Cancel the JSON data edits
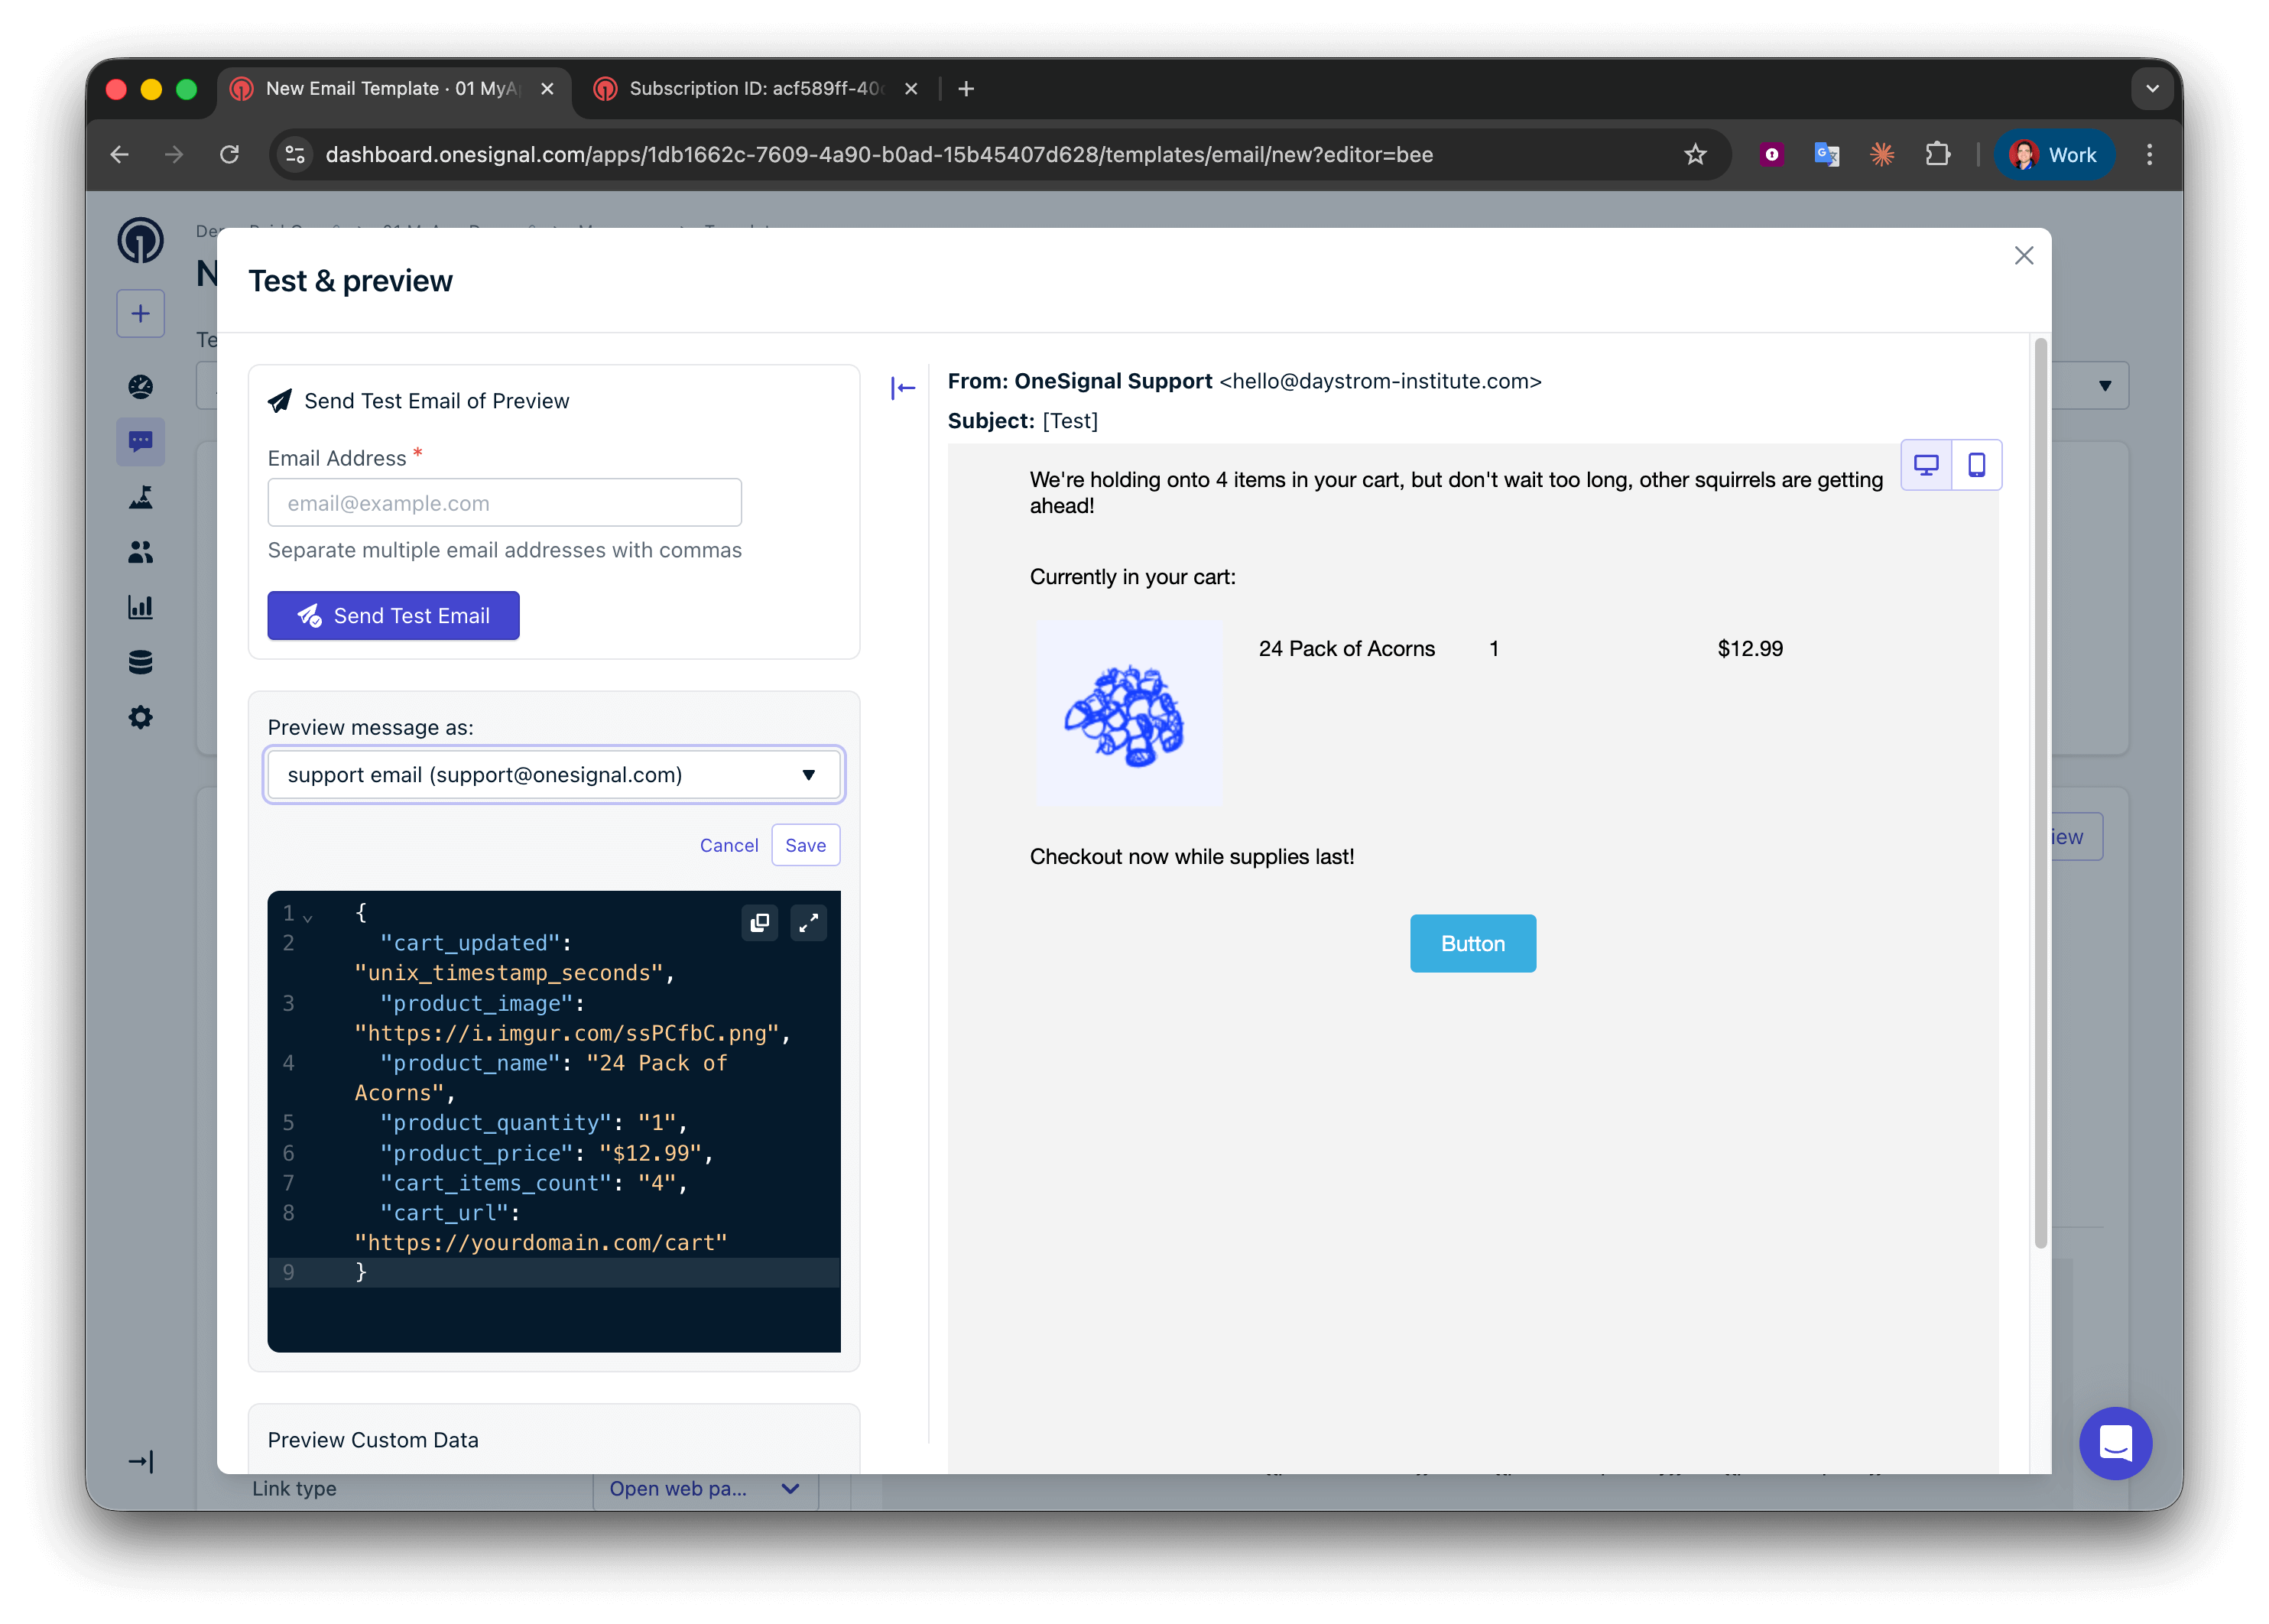 point(729,846)
